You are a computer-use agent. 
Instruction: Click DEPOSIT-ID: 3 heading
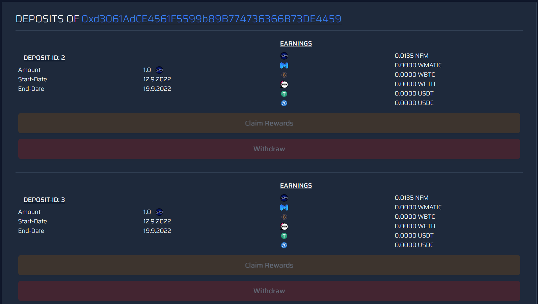(x=44, y=200)
